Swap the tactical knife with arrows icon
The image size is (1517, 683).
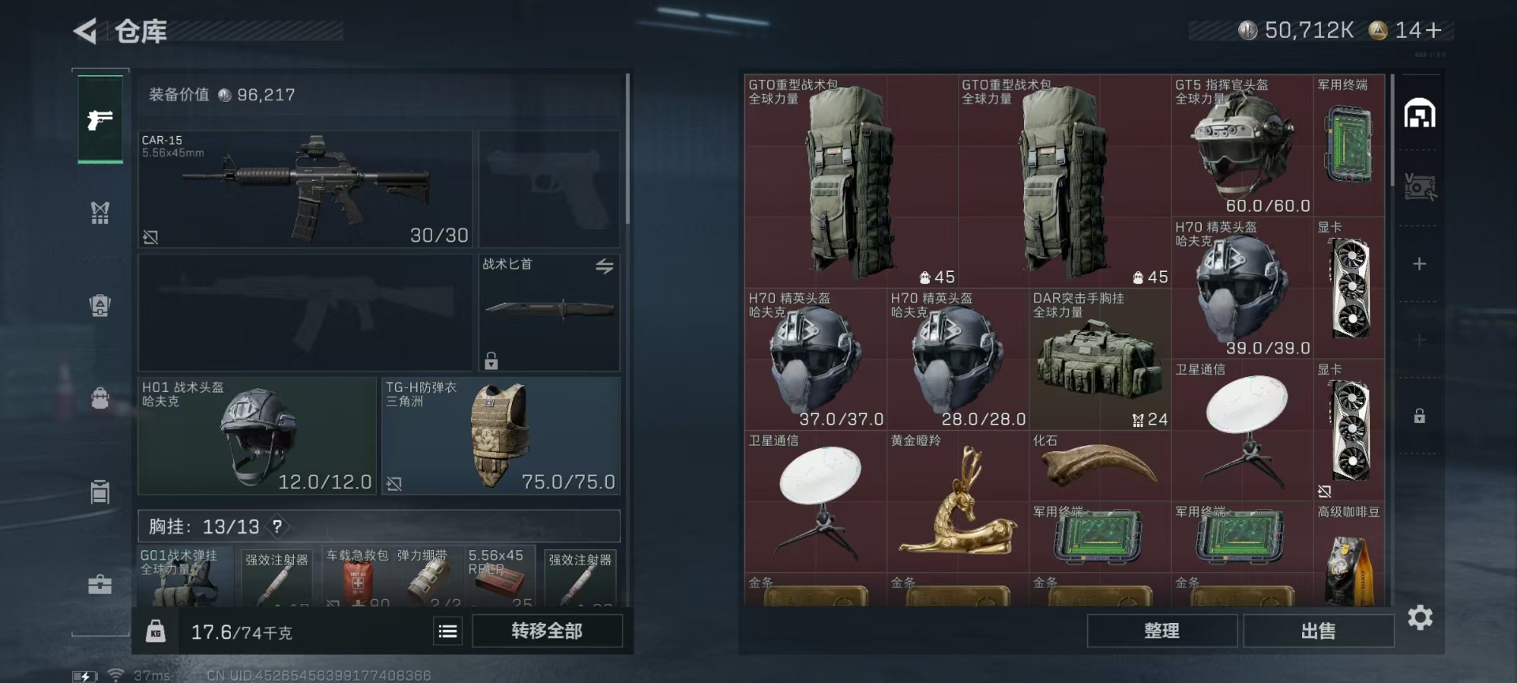(x=604, y=266)
